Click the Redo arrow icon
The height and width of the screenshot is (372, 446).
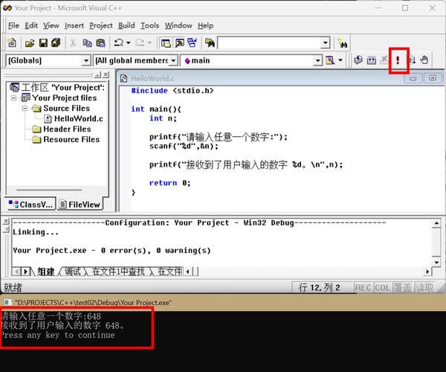(140, 43)
